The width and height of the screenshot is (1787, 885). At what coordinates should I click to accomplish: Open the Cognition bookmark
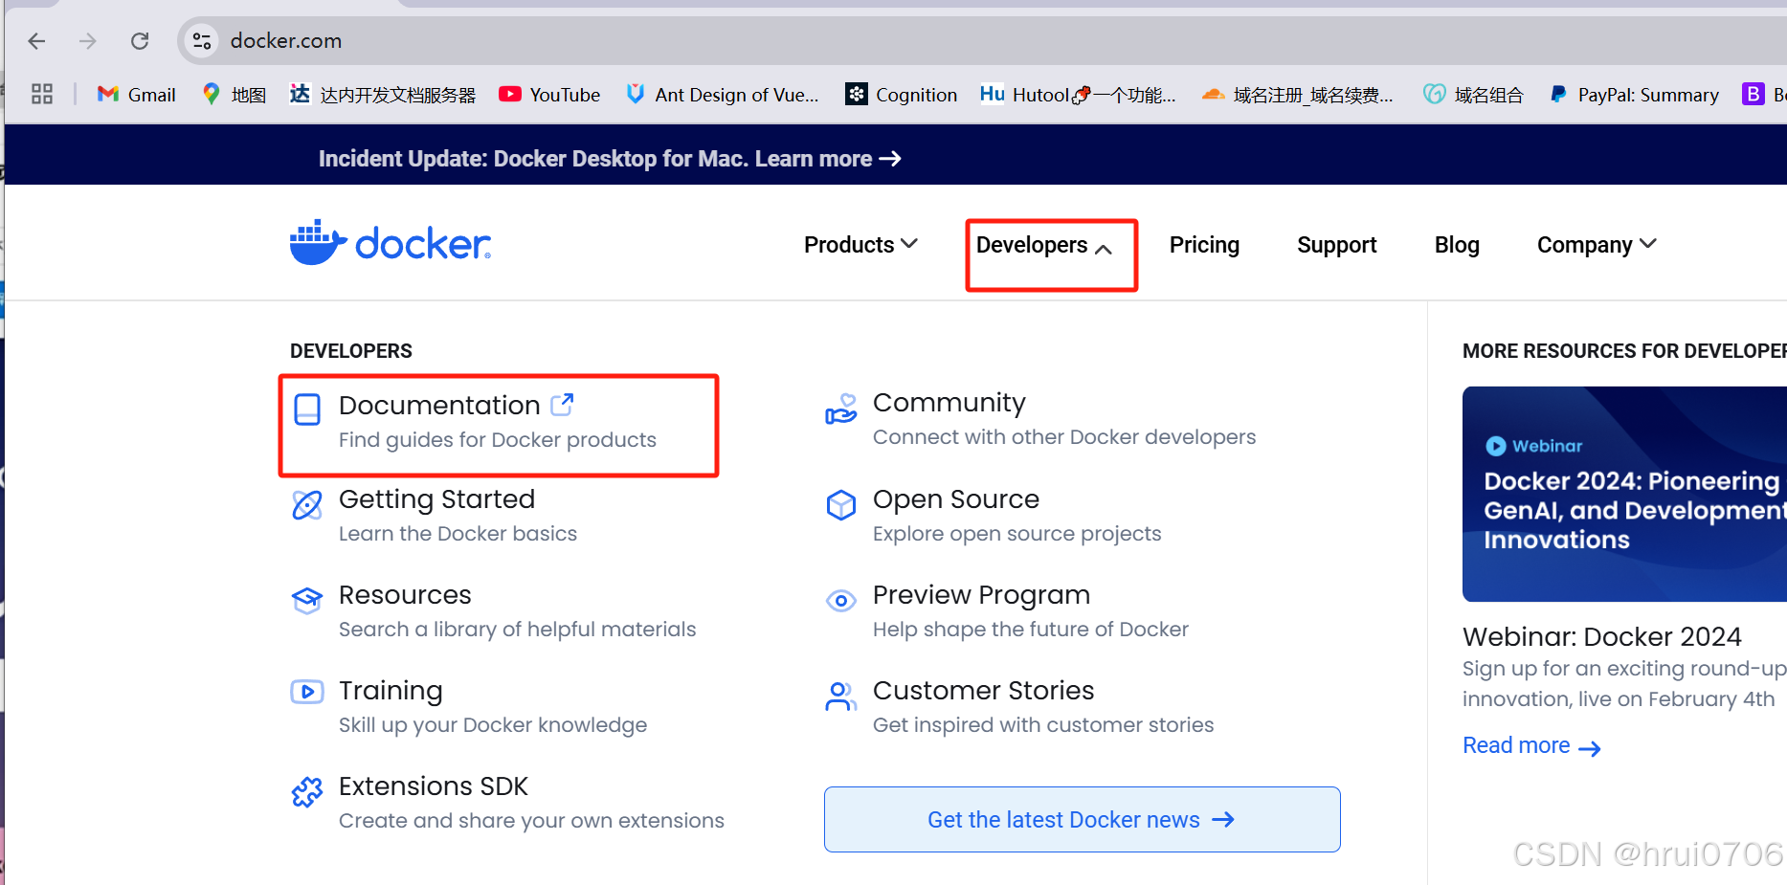(901, 95)
